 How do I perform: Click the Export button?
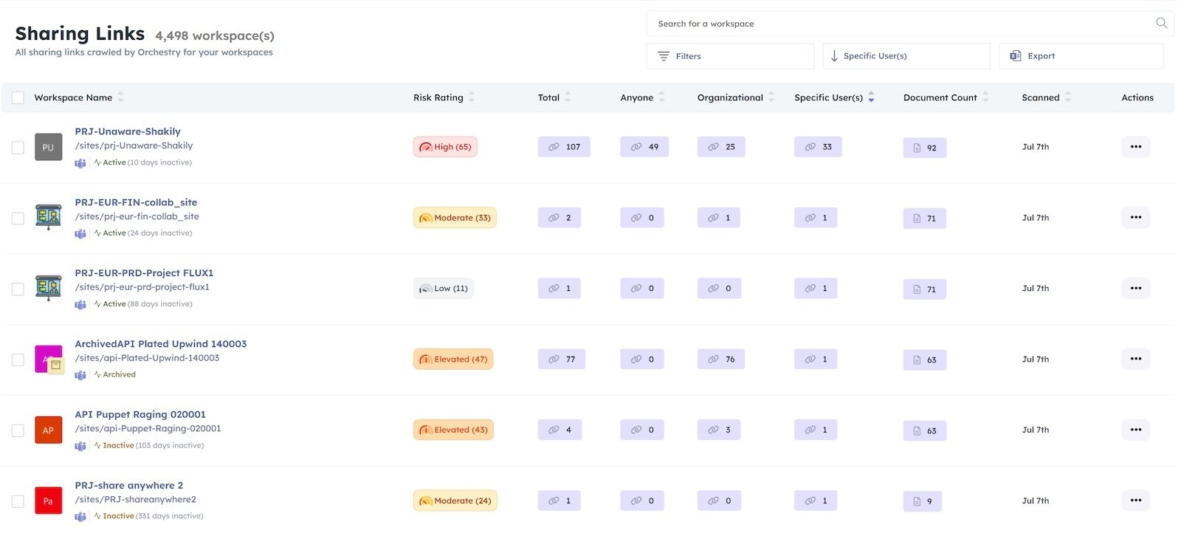tap(1081, 56)
